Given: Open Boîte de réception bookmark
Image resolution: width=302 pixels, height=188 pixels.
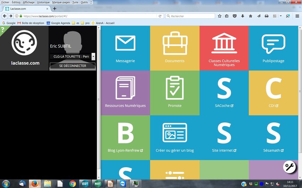Looking at the screenshot, I should point(31,23).
